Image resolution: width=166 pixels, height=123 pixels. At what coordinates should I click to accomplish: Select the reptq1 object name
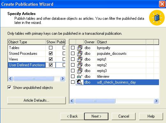click(102, 59)
